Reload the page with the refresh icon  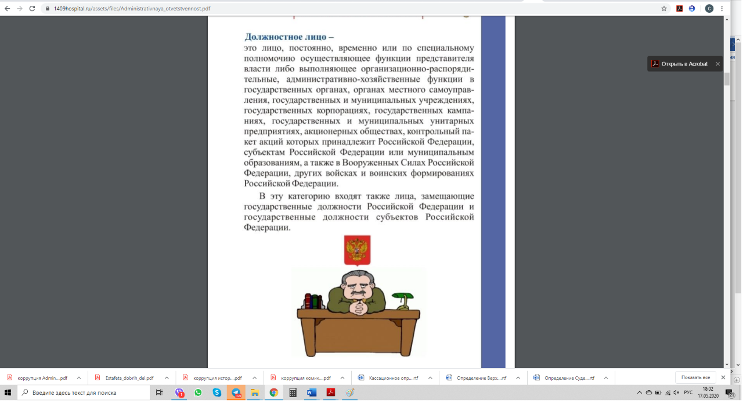[32, 9]
